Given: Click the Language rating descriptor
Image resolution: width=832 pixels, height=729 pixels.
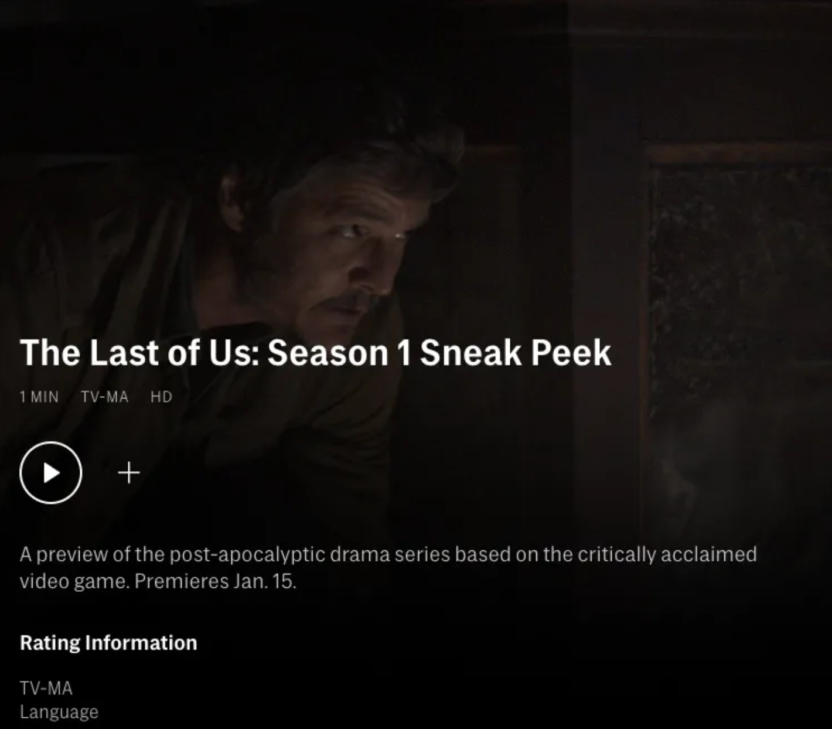Looking at the screenshot, I should 59,712.
